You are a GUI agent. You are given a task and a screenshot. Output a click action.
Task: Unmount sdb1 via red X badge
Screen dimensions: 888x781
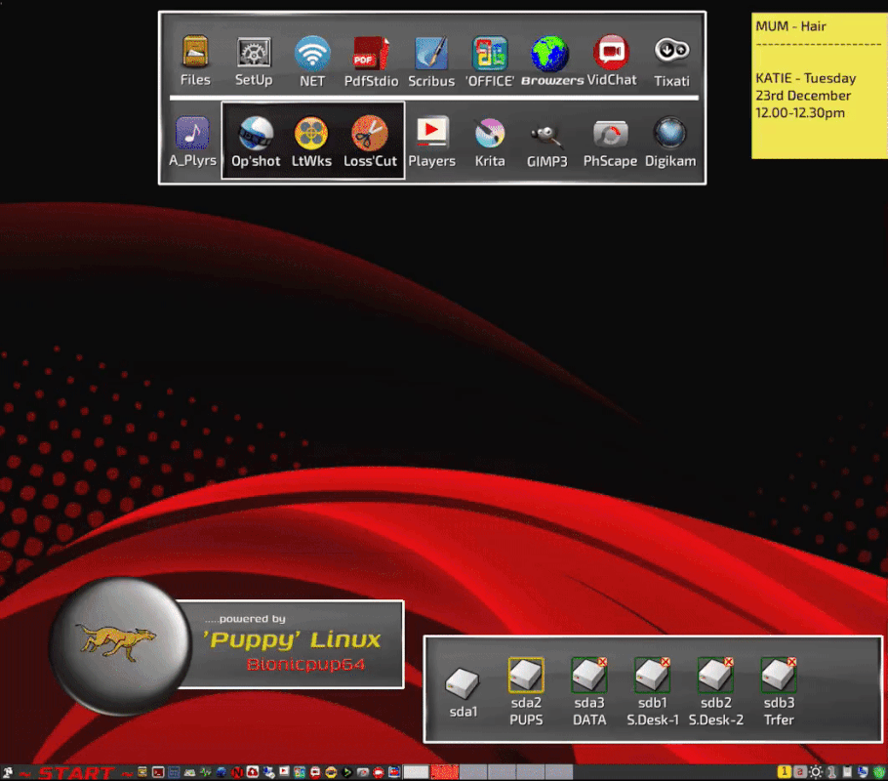(666, 662)
